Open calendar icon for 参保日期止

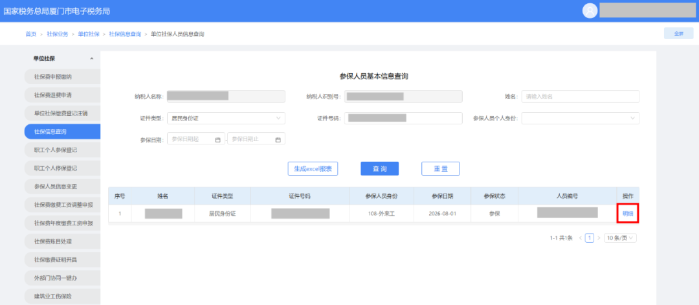click(x=278, y=140)
